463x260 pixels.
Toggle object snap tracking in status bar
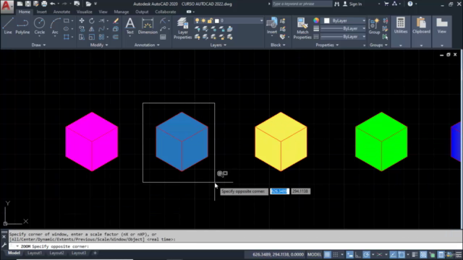pyautogui.click(x=393, y=255)
